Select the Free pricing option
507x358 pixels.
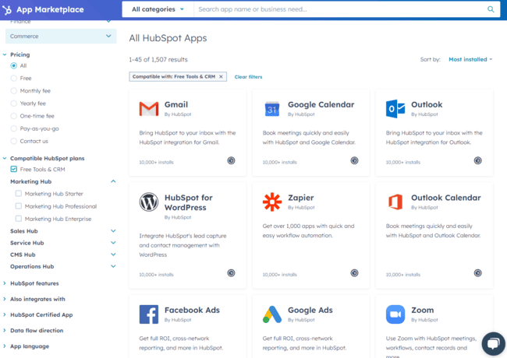tap(13, 79)
